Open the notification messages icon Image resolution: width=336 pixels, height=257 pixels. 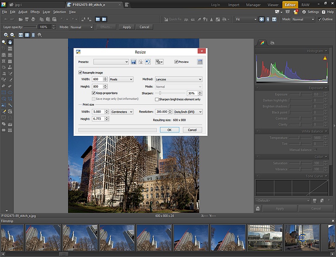[x=296, y=12]
